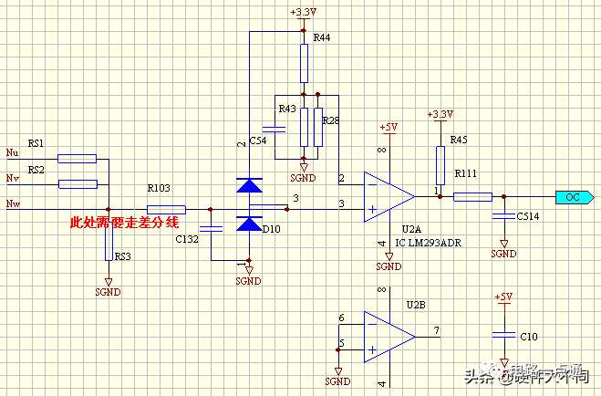Viewport: 601px width, 396px height.
Task: Click capacitor C132 symbol
Action: coord(211,229)
